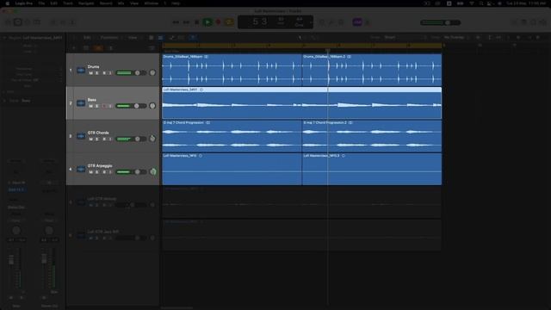The image size is (551, 310).
Task: Click the master volume slider in control bar
Action: 440,22
